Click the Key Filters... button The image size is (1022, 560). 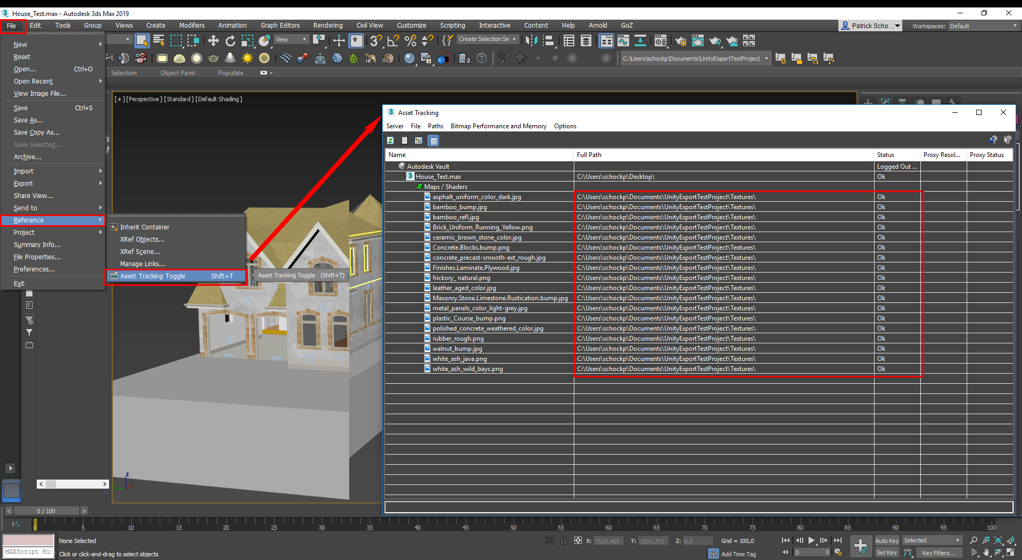tap(938, 553)
